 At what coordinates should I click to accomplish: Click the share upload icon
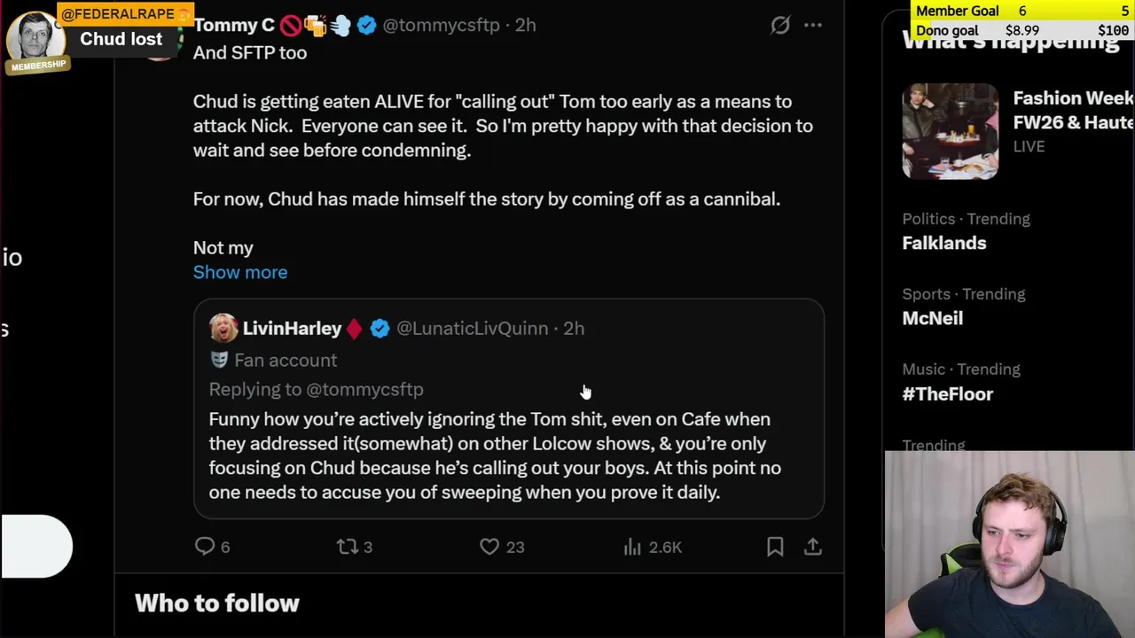[x=812, y=547]
